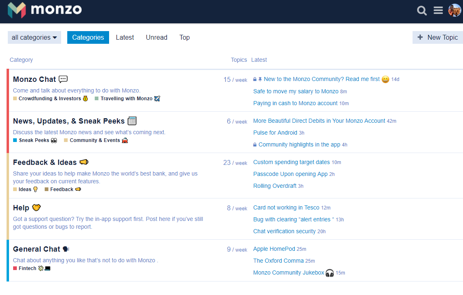Click the eyes emoji after Sneak Peeks
Screen dimensions: 463x295
[x=54, y=140]
